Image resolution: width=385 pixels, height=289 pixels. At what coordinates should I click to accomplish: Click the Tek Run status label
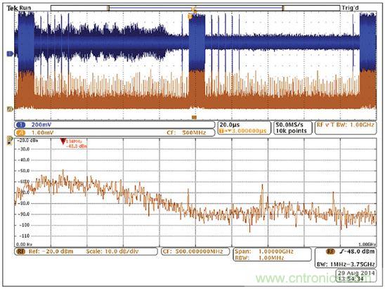(19, 8)
